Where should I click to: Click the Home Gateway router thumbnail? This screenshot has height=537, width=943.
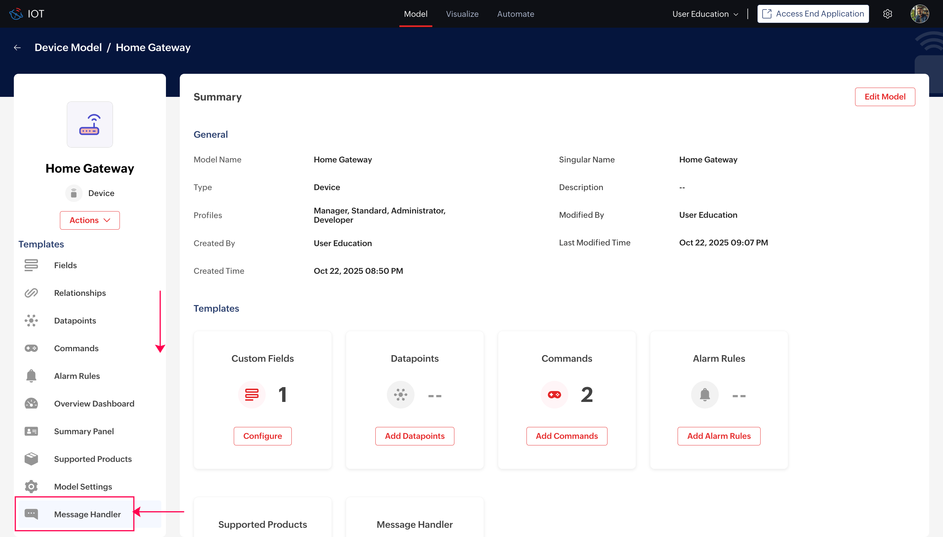click(x=90, y=125)
